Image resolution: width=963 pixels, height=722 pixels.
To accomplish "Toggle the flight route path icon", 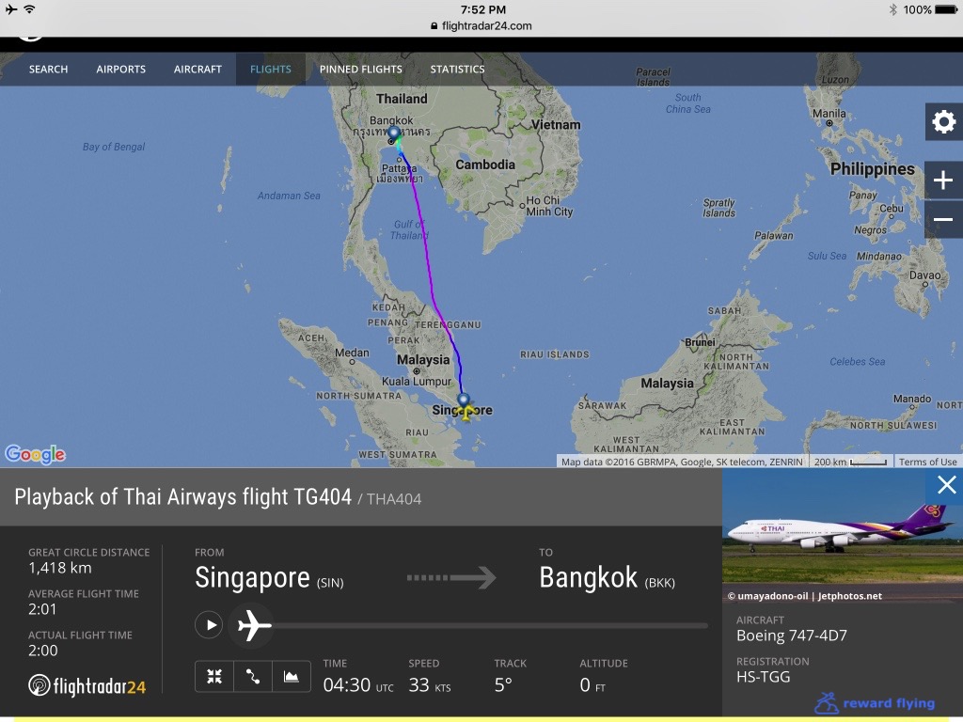I will [253, 677].
